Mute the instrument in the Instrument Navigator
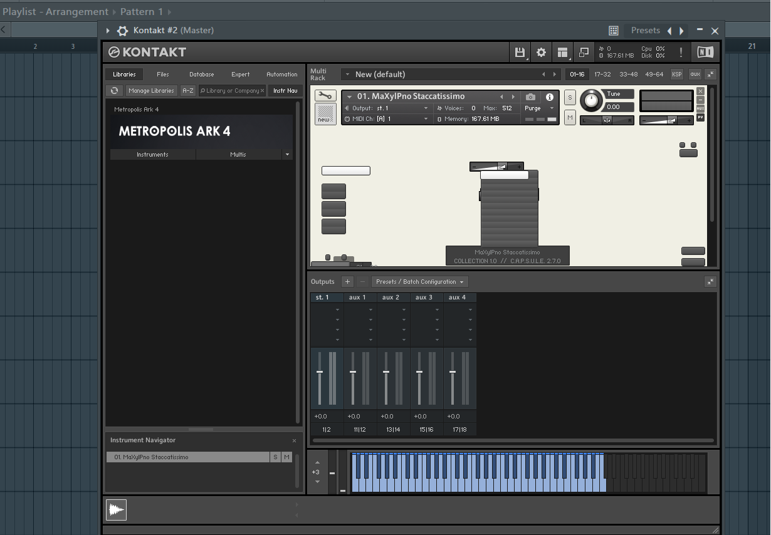This screenshot has width=771, height=535. 286,457
